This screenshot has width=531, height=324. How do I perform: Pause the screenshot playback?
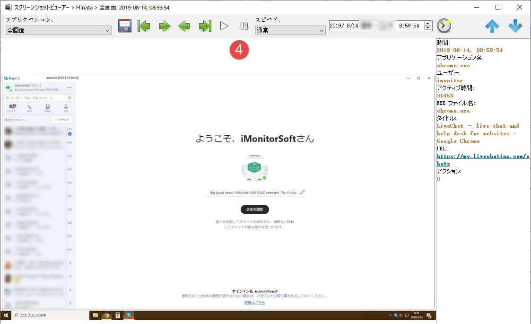[244, 26]
